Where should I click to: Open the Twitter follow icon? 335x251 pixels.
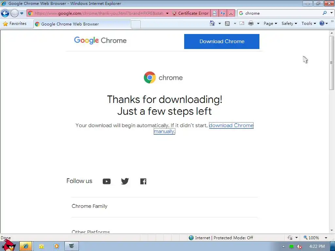[125, 181]
